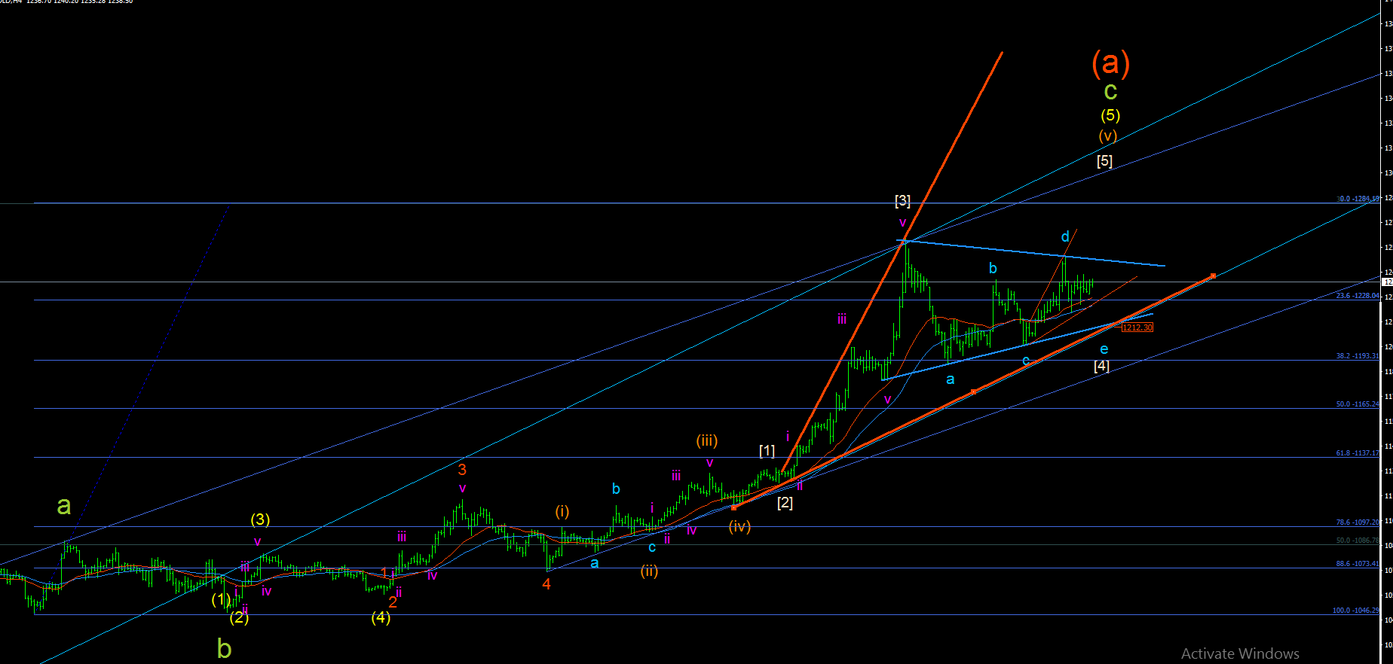The height and width of the screenshot is (664, 1393).
Task: Select the 50.0 -1165.24 Fibonacci level label
Action: click(x=1358, y=404)
